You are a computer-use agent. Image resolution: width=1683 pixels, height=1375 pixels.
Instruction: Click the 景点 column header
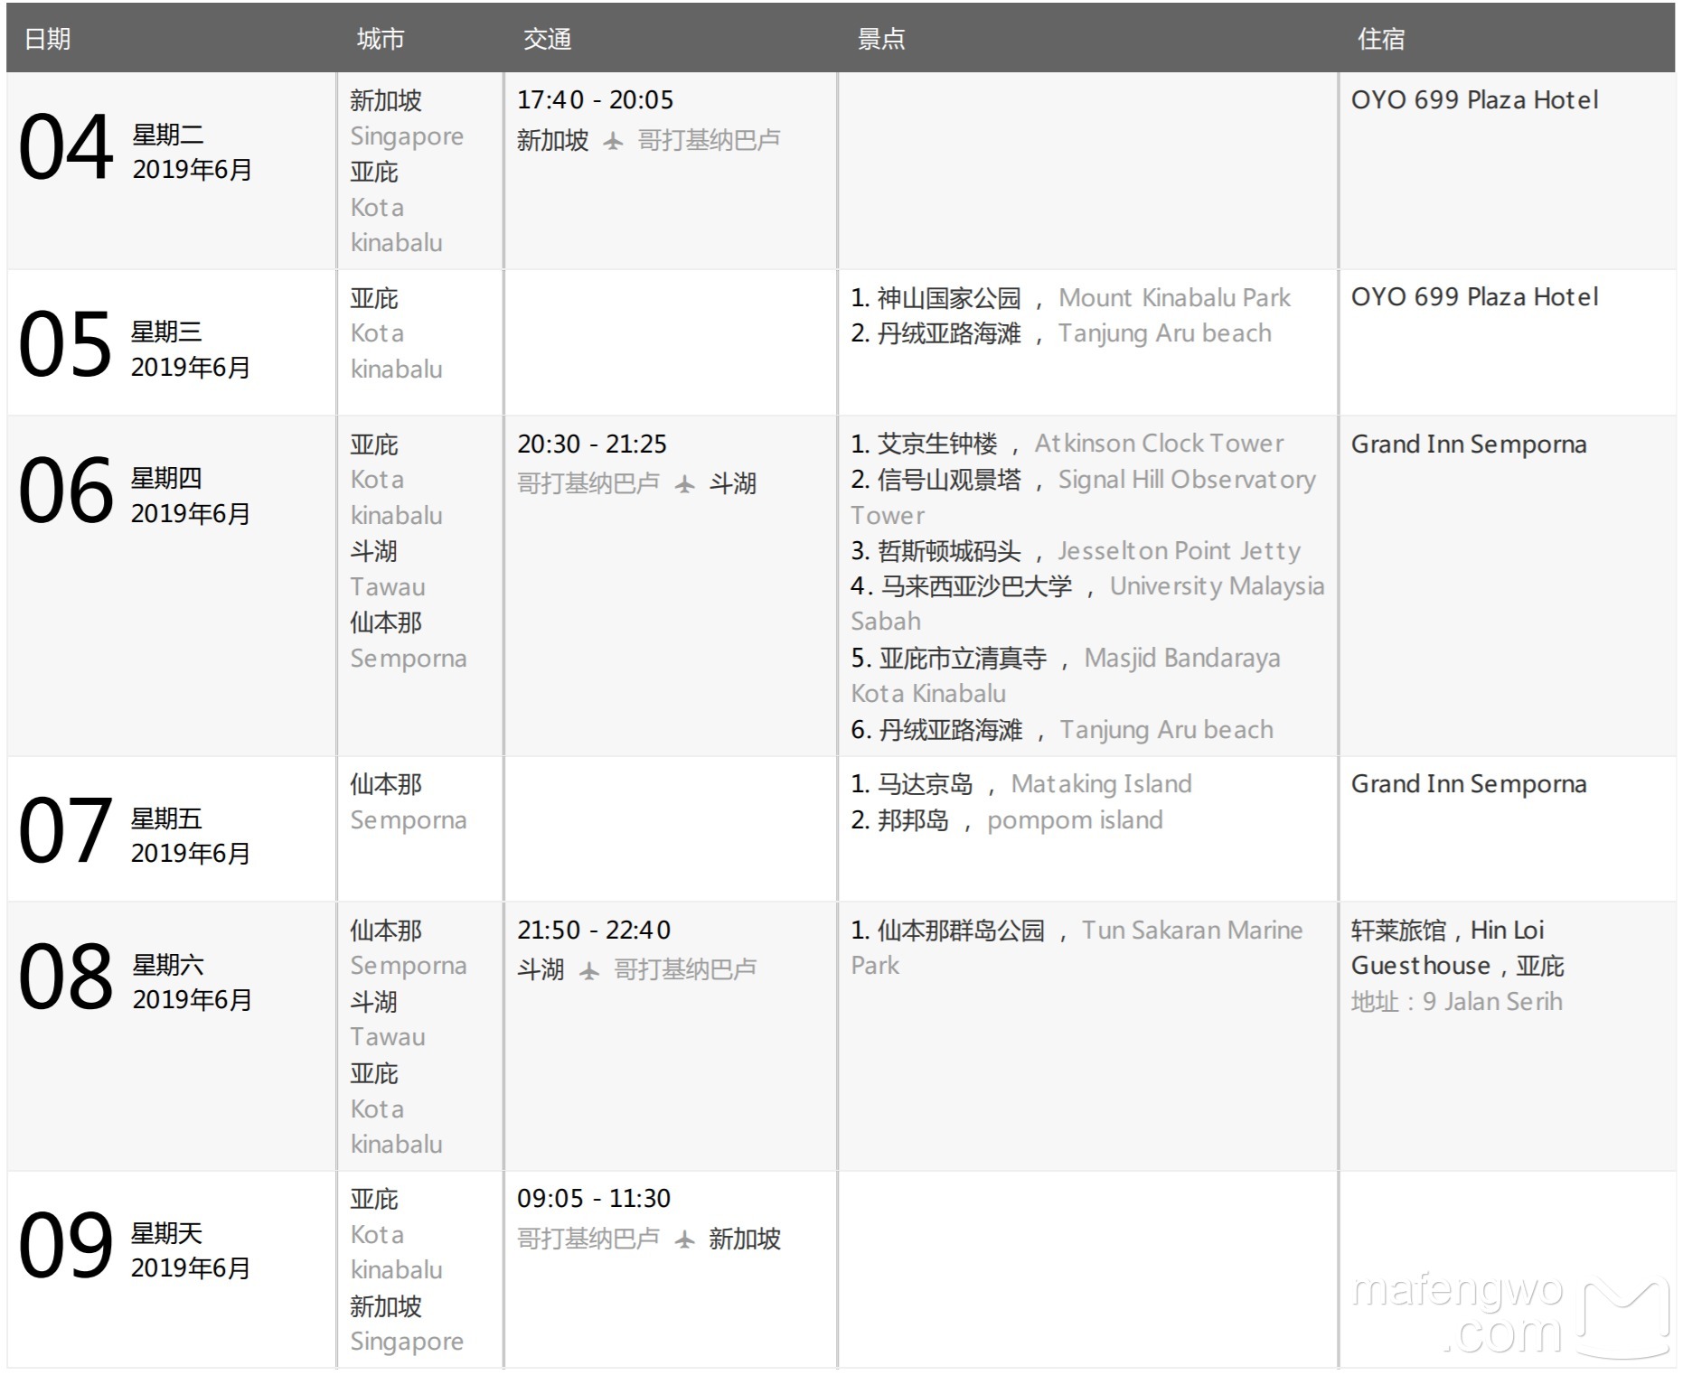pyautogui.click(x=881, y=39)
